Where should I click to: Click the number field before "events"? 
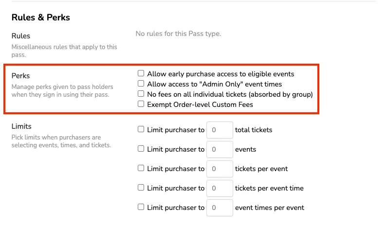coord(220,149)
